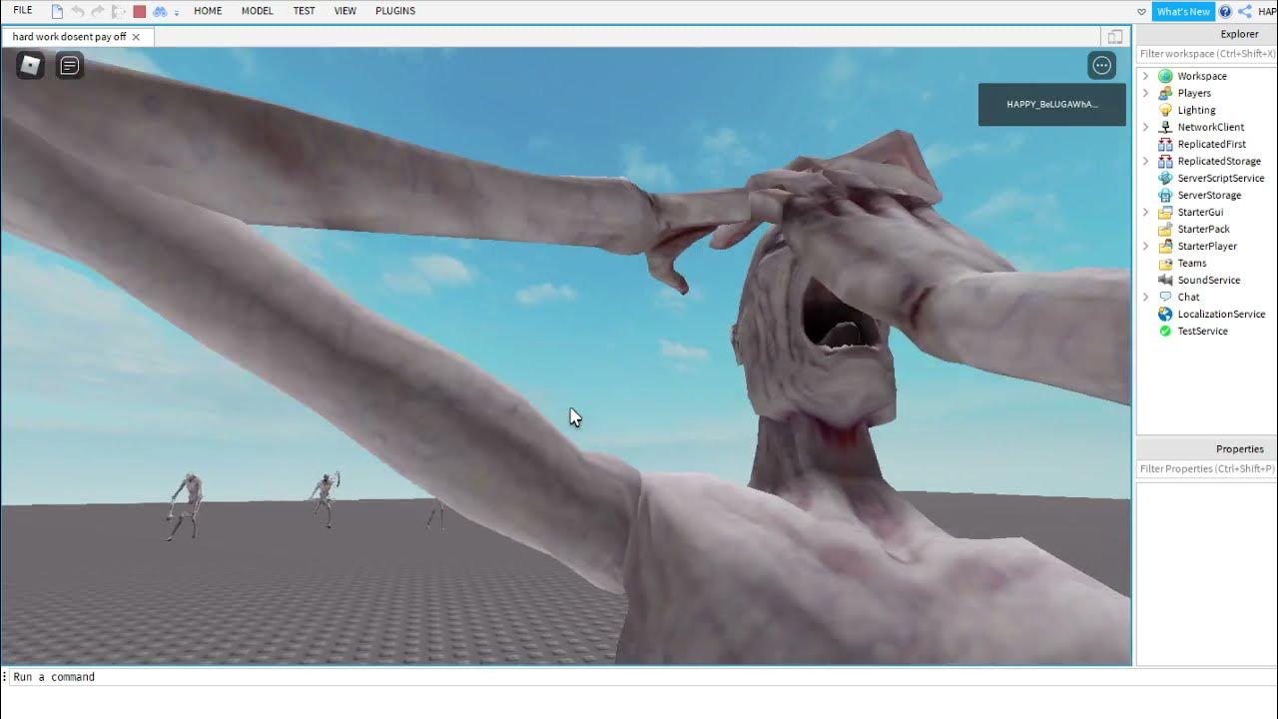
Task: Expand the StarterGui tree node
Action: click(1146, 212)
